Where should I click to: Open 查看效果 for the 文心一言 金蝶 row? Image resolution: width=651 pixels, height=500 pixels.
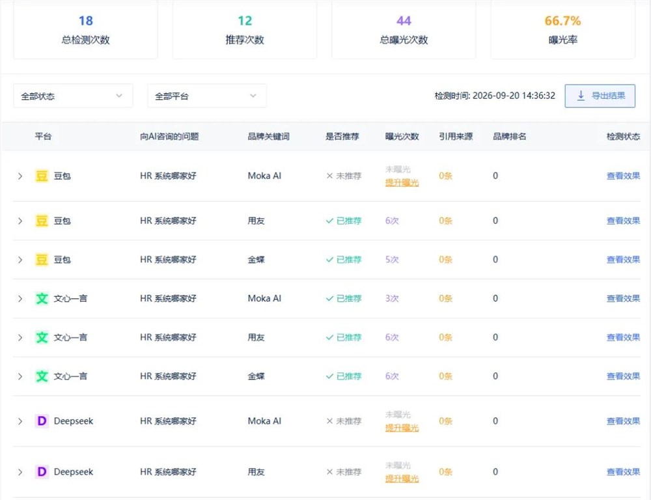(x=623, y=377)
